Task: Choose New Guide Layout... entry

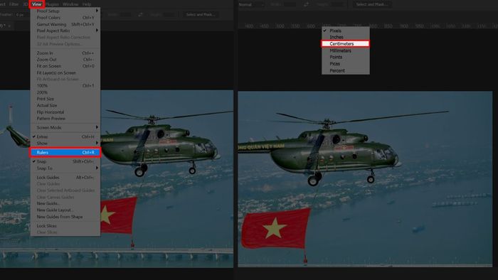Action: tap(65, 210)
